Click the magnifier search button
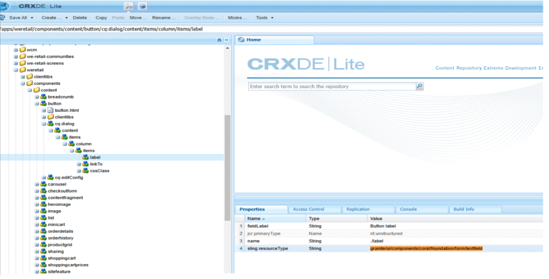549x279 pixels. pyautogui.click(x=419, y=86)
